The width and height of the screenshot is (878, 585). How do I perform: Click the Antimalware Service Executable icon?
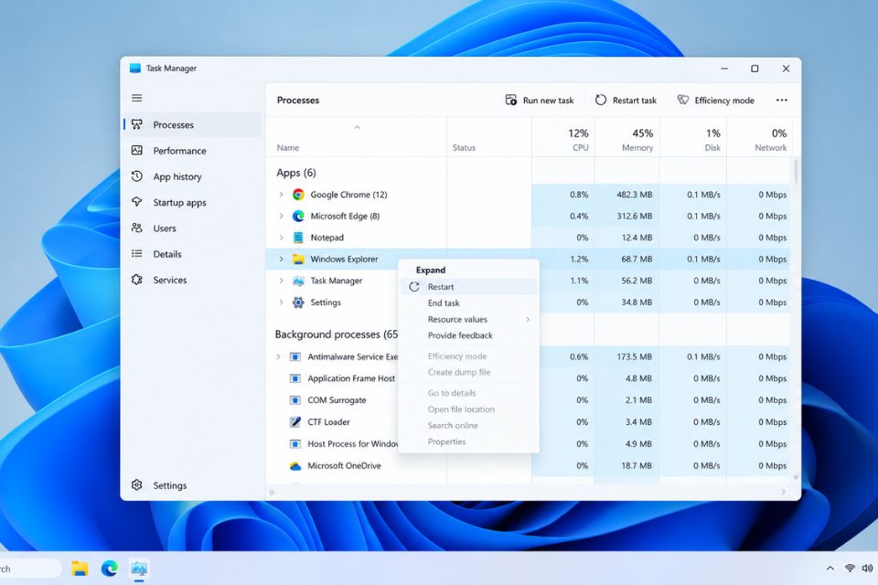click(295, 356)
